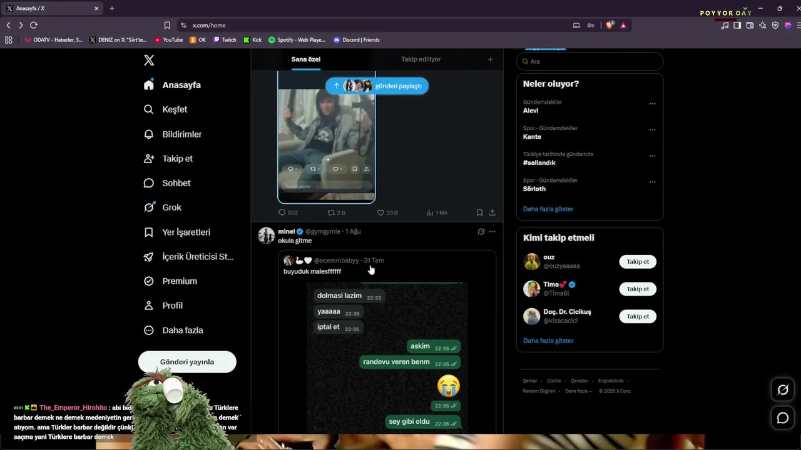Click the Brave Shields icon in address bar
The width and height of the screenshot is (801, 450).
tap(610, 25)
